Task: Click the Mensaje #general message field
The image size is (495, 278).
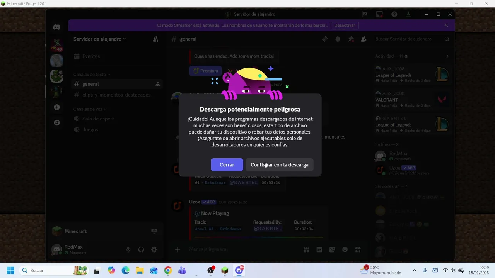Action: [243, 249]
